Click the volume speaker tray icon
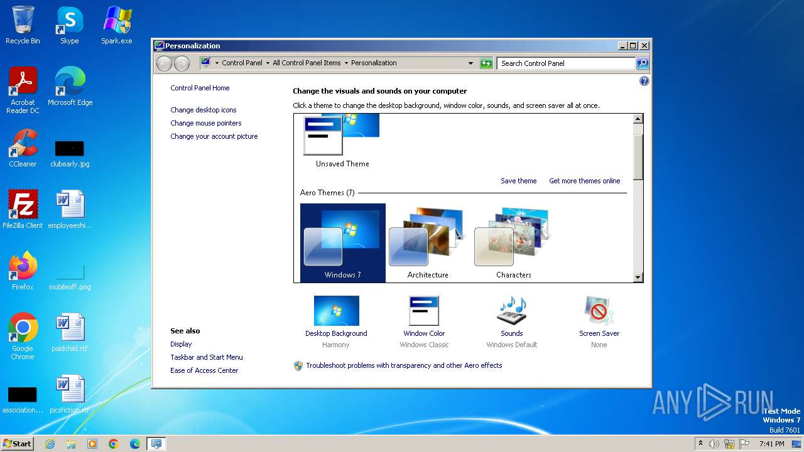The width and height of the screenshot is (804, 452). pyautogui.click(x=714, y=444)
